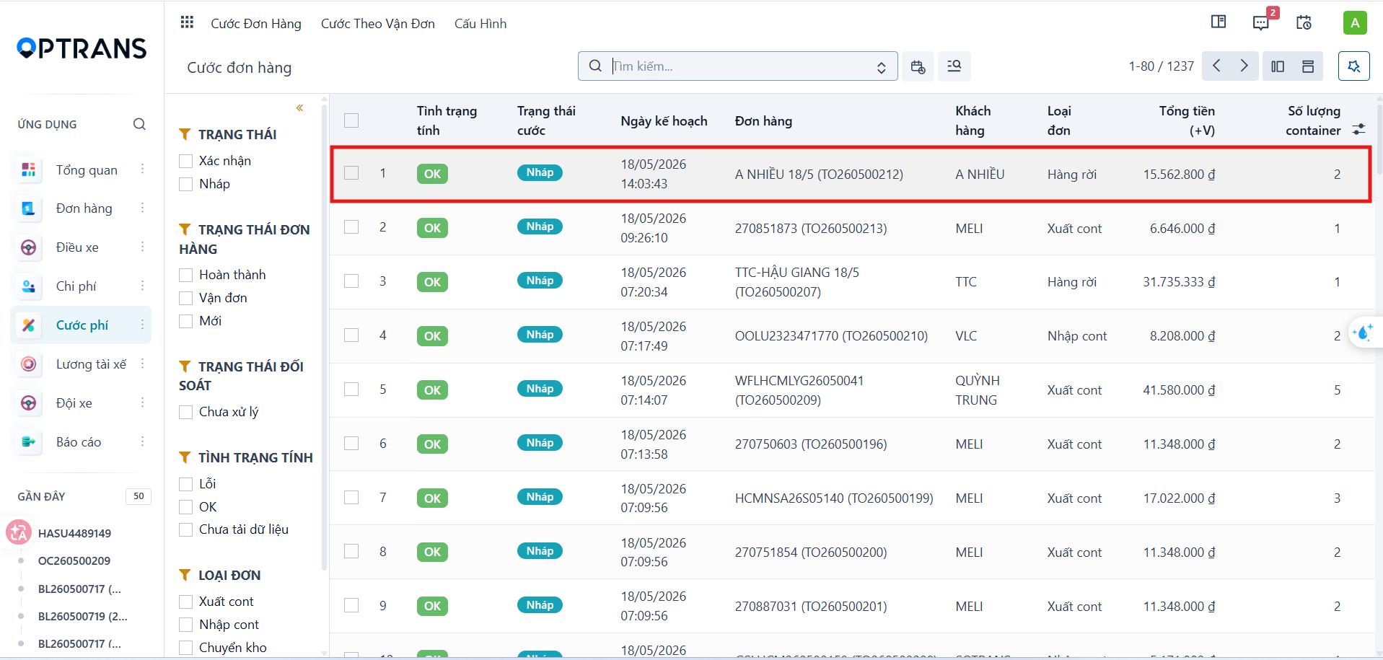Expand the search box options arrows
This screenshot has height=660, width=1383.
pyautogui.click(x=881, y=67)
